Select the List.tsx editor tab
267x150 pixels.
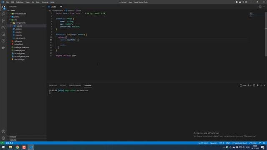point(55,7)
